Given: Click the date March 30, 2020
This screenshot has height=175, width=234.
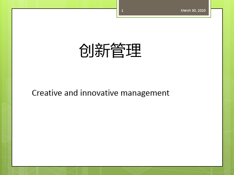Looking at the screenshot, I should tap(193, 10).
